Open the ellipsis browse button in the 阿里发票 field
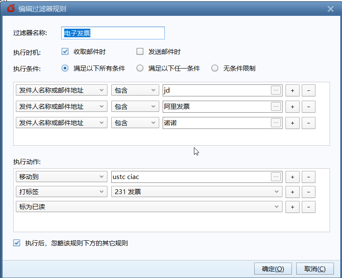342x278 pixels. point(276,107)
